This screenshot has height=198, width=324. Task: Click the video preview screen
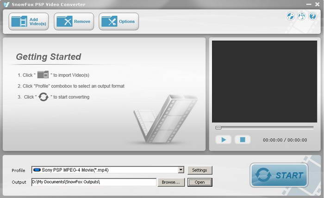264,81
